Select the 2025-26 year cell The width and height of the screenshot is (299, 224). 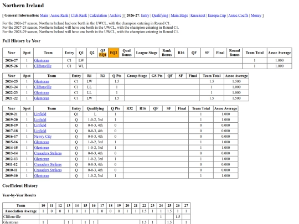(12, 66)
